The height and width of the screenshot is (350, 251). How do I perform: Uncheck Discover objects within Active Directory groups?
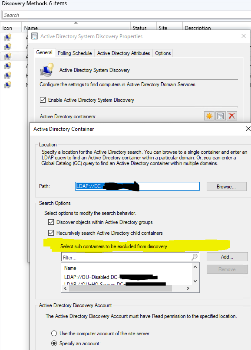51,222
